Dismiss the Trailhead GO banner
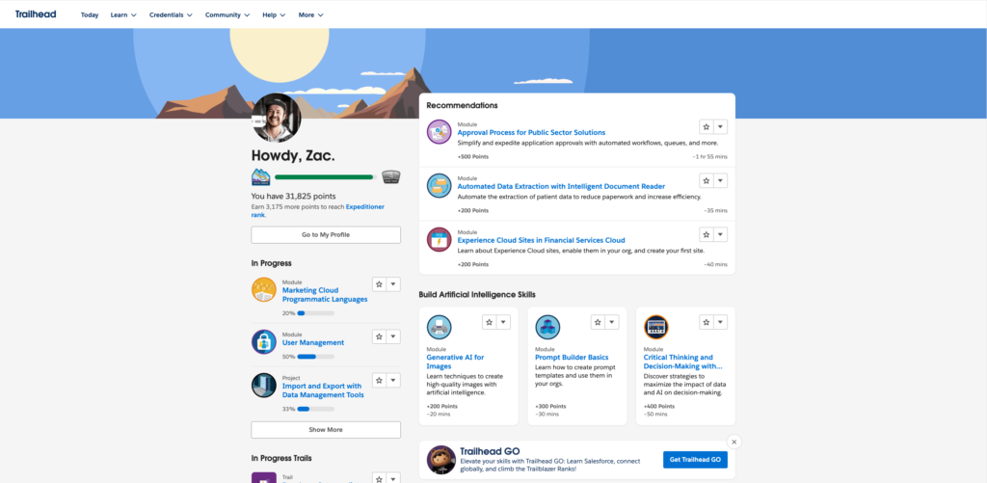Image resolution: width=987 pixels, height=483 pixels. 734,442
